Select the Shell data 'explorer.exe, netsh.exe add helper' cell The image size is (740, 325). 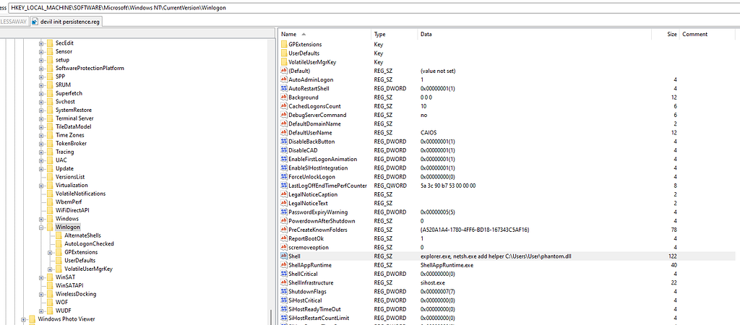coord(497,256)
